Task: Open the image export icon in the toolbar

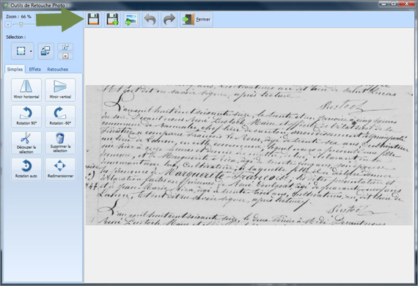Action: click(x=131, y=20)
